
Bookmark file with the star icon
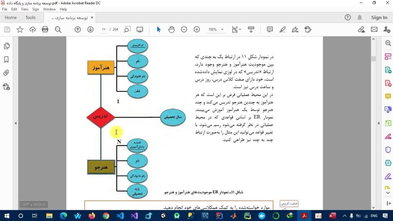pos(20,29)
